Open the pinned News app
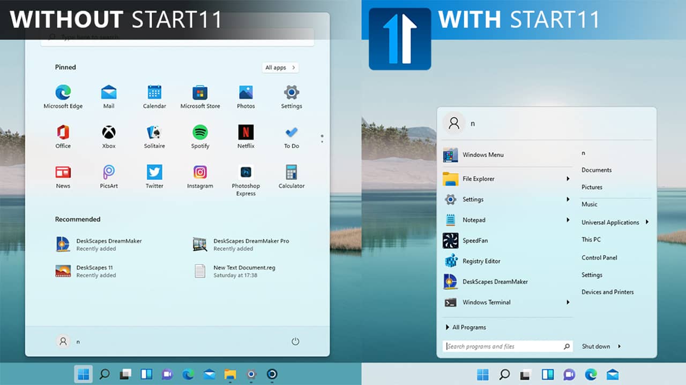The height and width of the screenshot is (385, 686). (63, 176)
